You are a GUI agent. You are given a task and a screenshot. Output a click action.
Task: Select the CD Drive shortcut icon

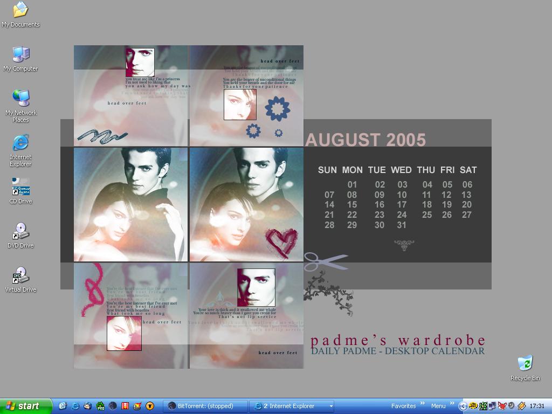coord(20,188)
